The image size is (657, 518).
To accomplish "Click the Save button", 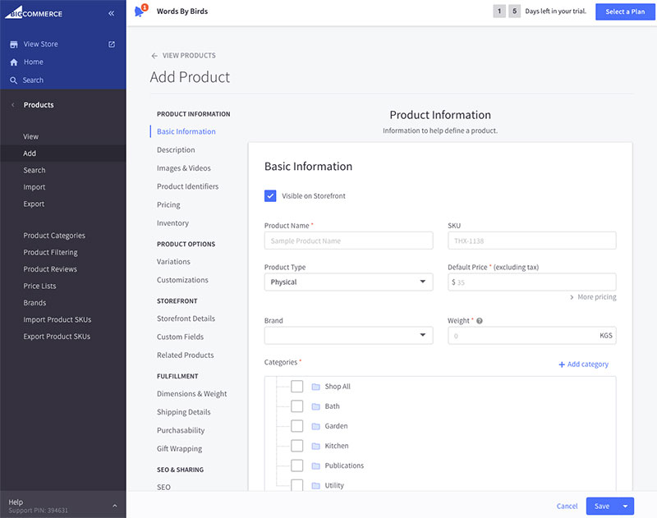I will click(x=602, y=507).
